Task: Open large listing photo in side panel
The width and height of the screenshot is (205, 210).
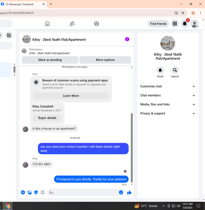Action: [168, 43]
